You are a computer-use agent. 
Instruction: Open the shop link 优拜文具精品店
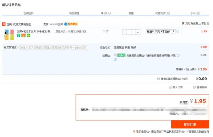[x=22, y=24]
